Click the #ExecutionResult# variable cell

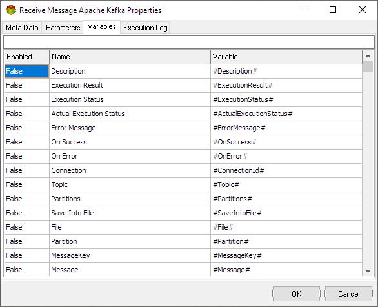click(286, 85)
